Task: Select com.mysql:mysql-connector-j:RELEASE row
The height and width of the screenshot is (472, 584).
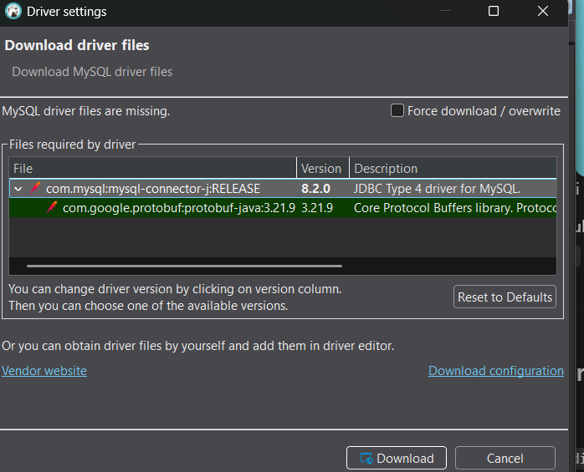Action: tap(283, 189)
